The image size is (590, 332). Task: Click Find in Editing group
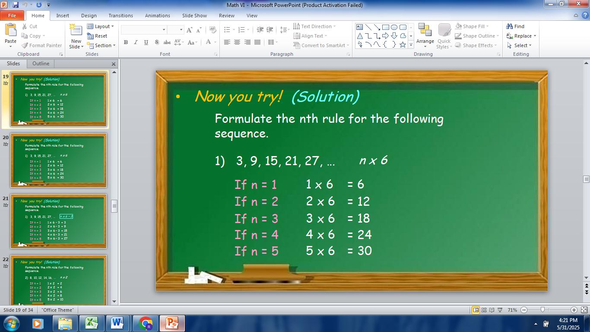point(515,26)
